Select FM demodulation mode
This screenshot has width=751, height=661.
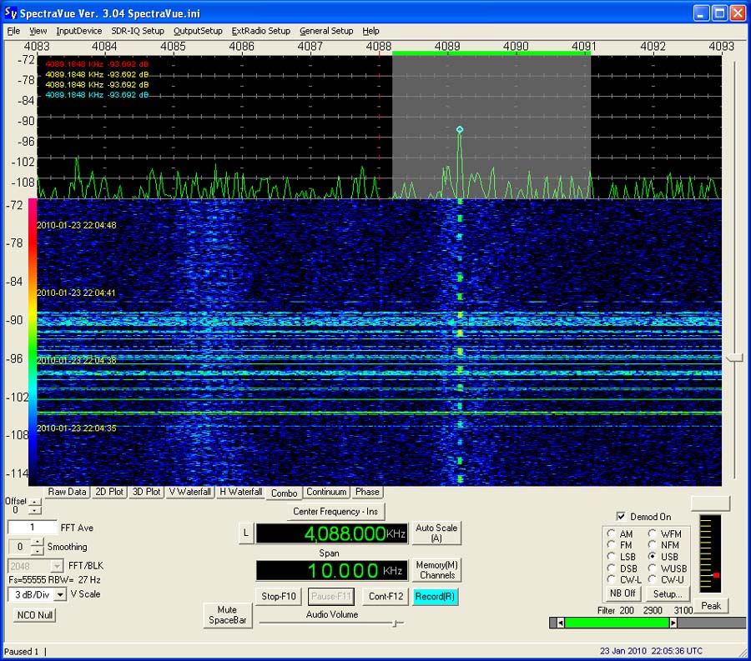pyautogui.click(x=611, y=545)
